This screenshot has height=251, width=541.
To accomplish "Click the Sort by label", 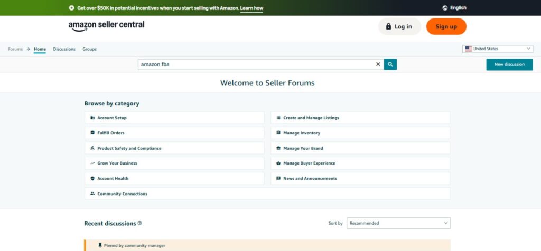I will 335,223.
